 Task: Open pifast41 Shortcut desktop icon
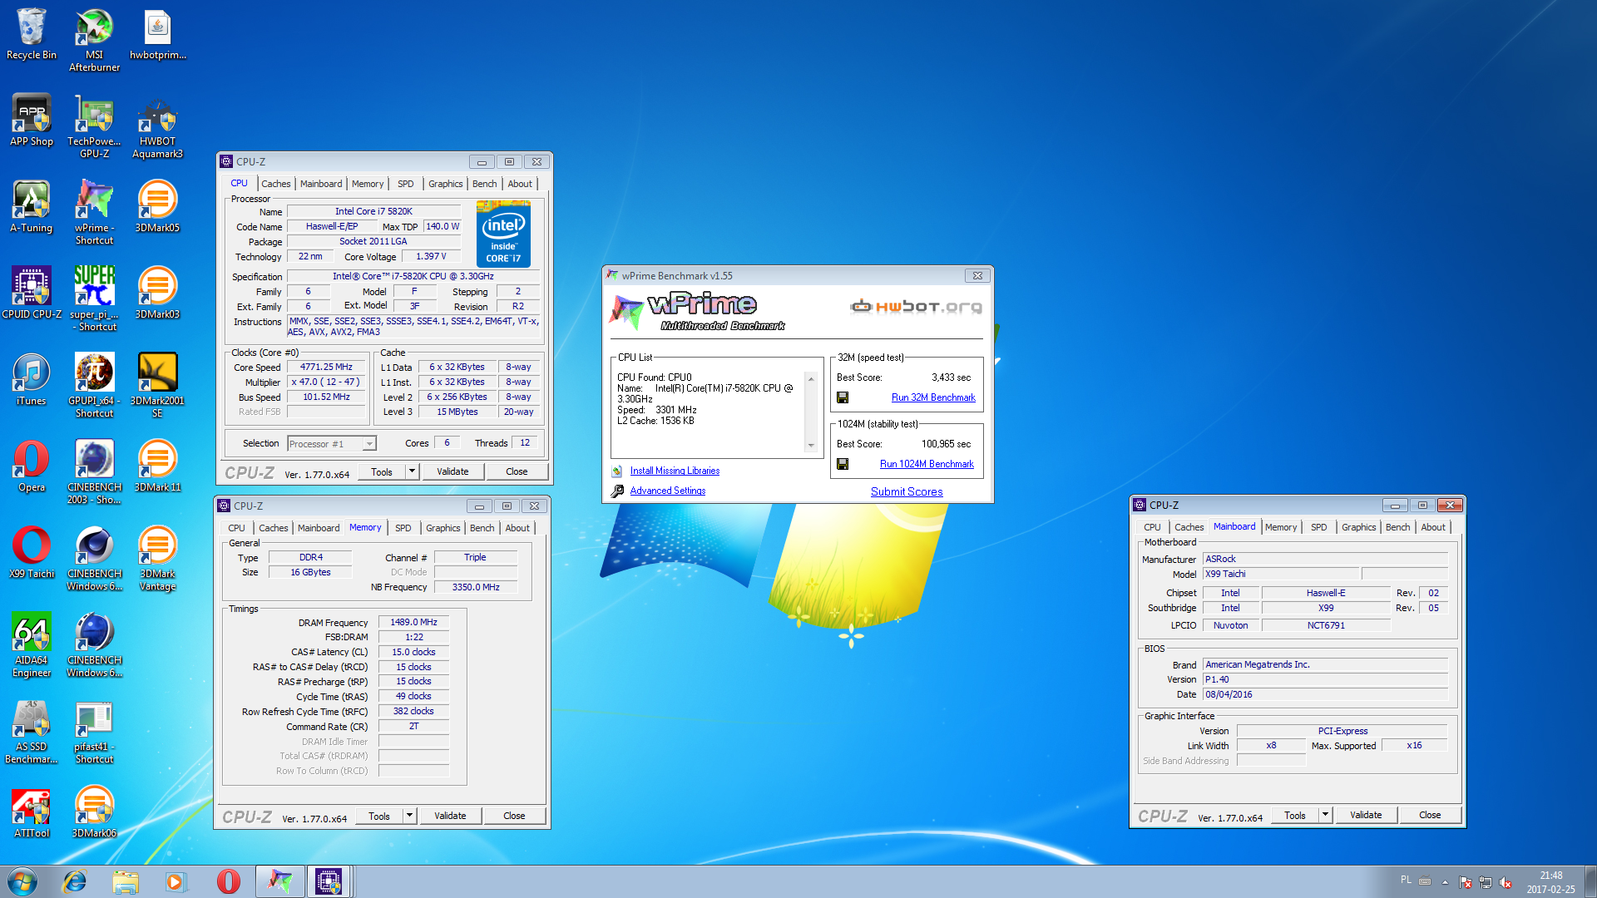pyautogui.click(x=94, y=732)
